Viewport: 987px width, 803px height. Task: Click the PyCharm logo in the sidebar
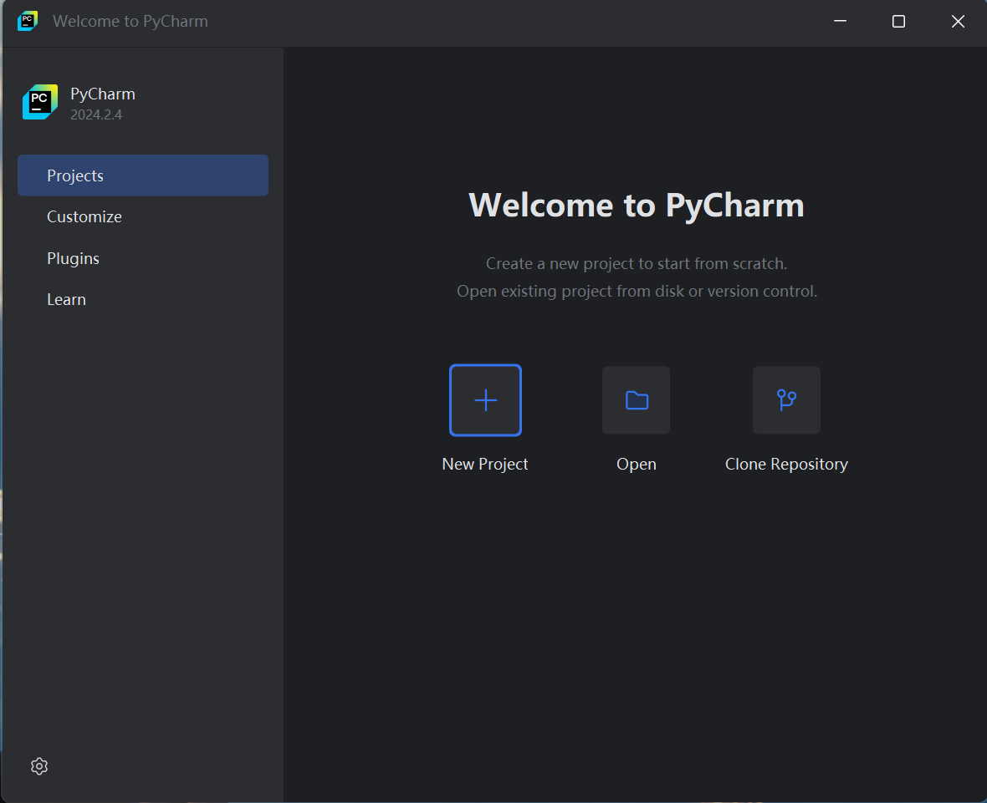(x=40, y=102)
